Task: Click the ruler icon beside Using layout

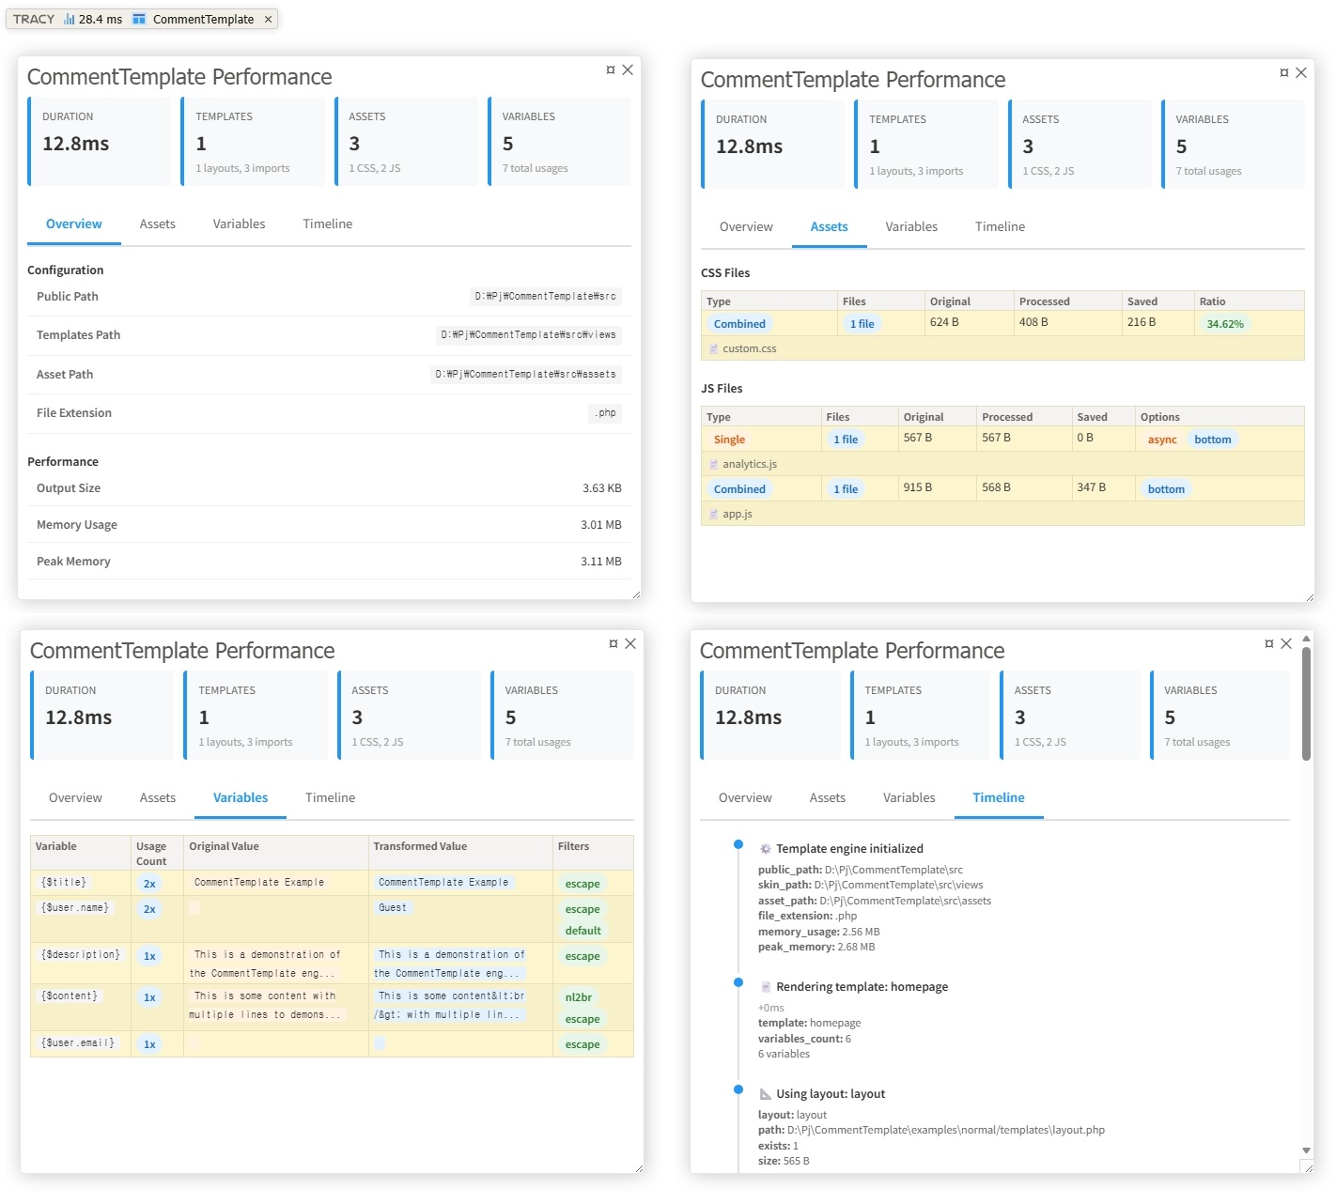Action: pos(765,1094)
